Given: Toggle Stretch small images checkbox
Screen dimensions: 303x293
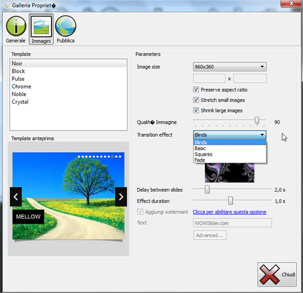Looking at the screenshot, I should click(196, 100).
